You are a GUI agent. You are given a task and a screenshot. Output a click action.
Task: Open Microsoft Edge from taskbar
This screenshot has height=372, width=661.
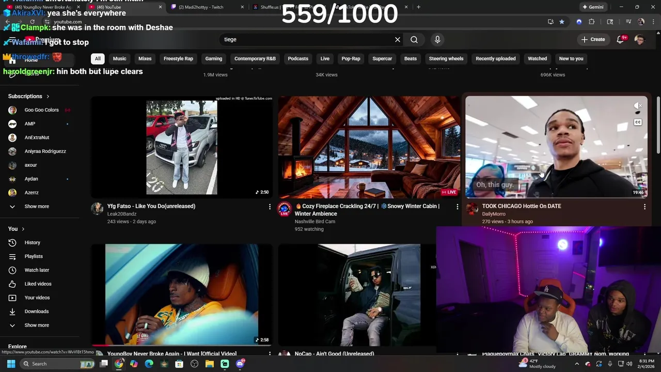coord(149,364)
